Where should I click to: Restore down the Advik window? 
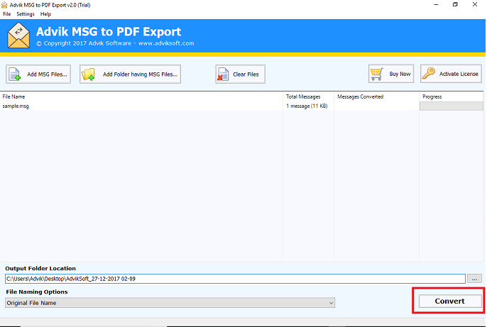pyautogui.click(x=455, y=5)
